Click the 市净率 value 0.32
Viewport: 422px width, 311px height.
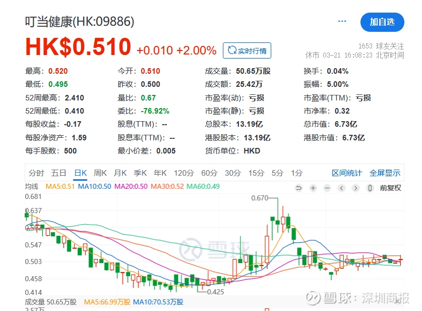coord(342,111)
